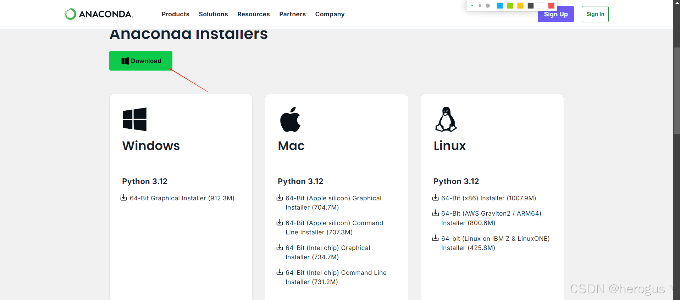Click the Windows logo in Windows card
This screenshot has width=680, height=300.
click(134, 119)
